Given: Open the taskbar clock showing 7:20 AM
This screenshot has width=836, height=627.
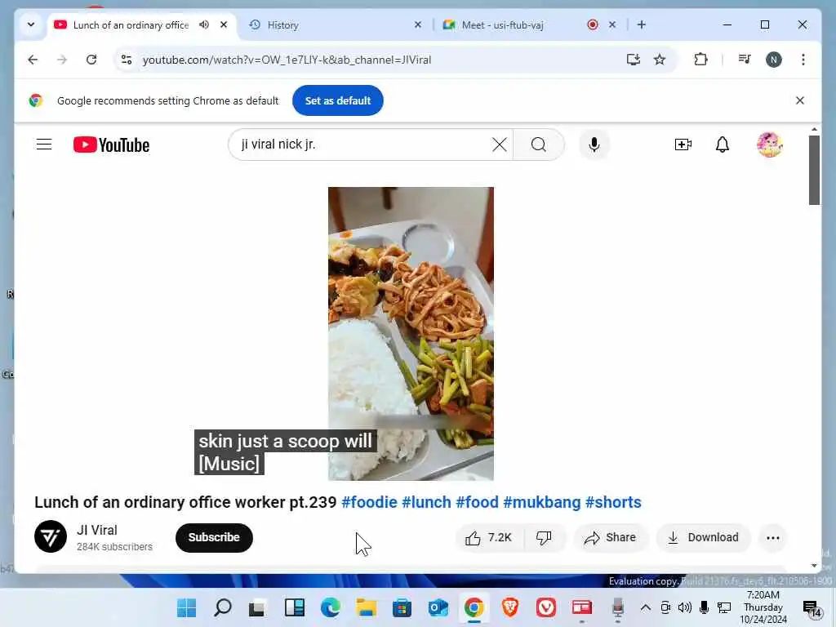Looking at the screenshot, I should click(x=763, y=607).
